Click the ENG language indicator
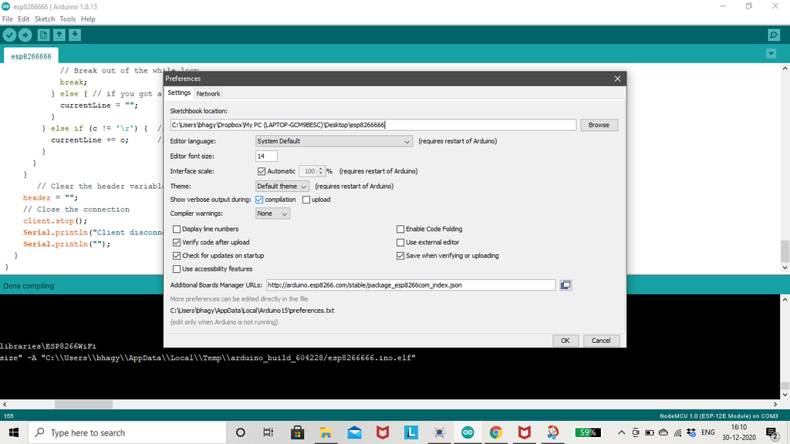This screenshot has height=444, width=790. (x=708, y=432)
